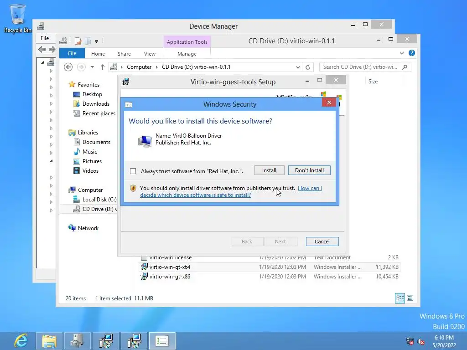Switch to the Home ribbon tab
Screen dimensions: 467x350
coord(98,54)
